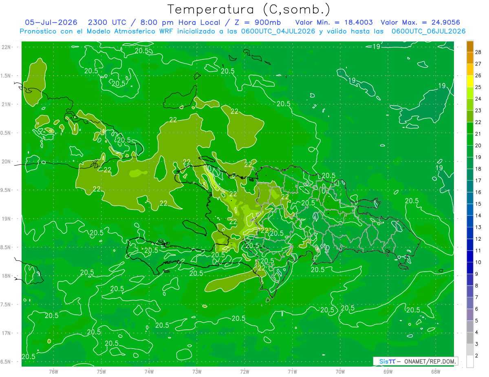Click the color scale label '24'
The width and height of the screenshot is (489, 377).
tap(478, 99)
